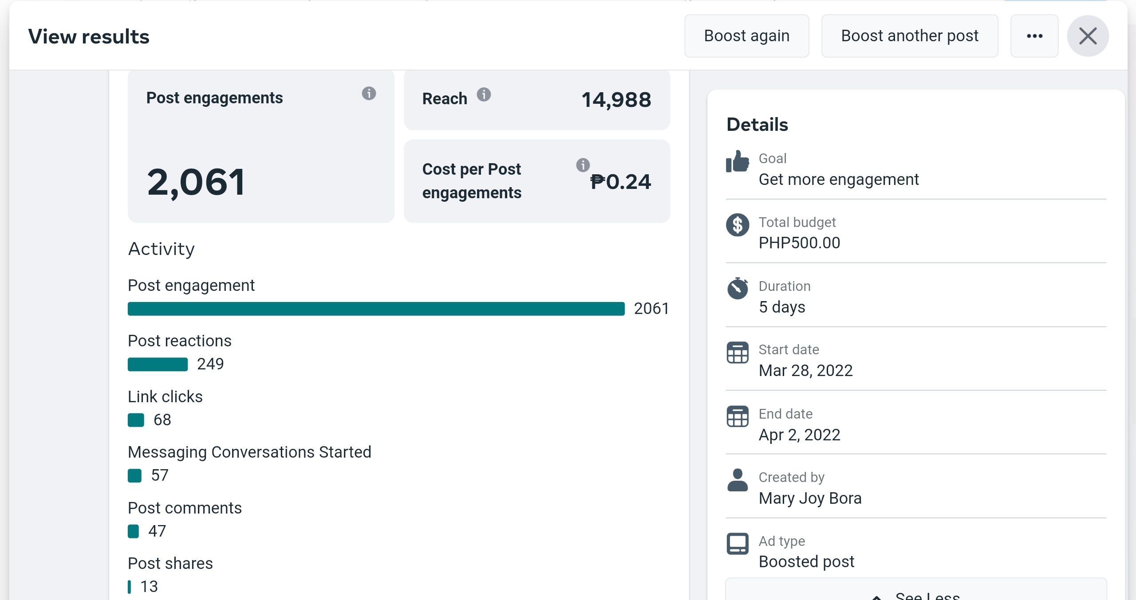1136x600 pixels.
Task: Click the Post engagements info icon
Action: pos(369,94)
